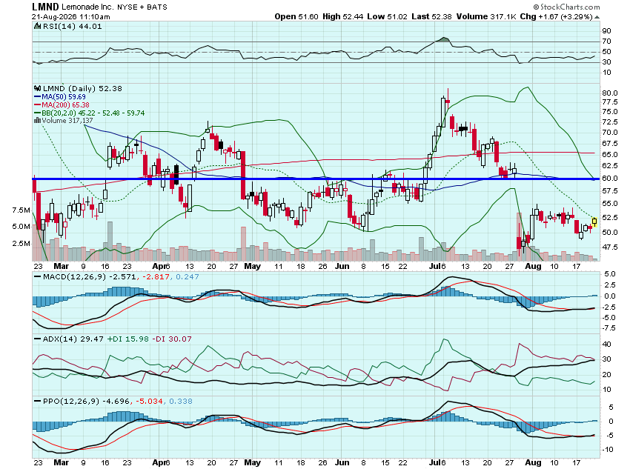Viewport: 630px width, 469px height.
Task: Click the -DI 30.07 value
Action: (x=172, y=339)
